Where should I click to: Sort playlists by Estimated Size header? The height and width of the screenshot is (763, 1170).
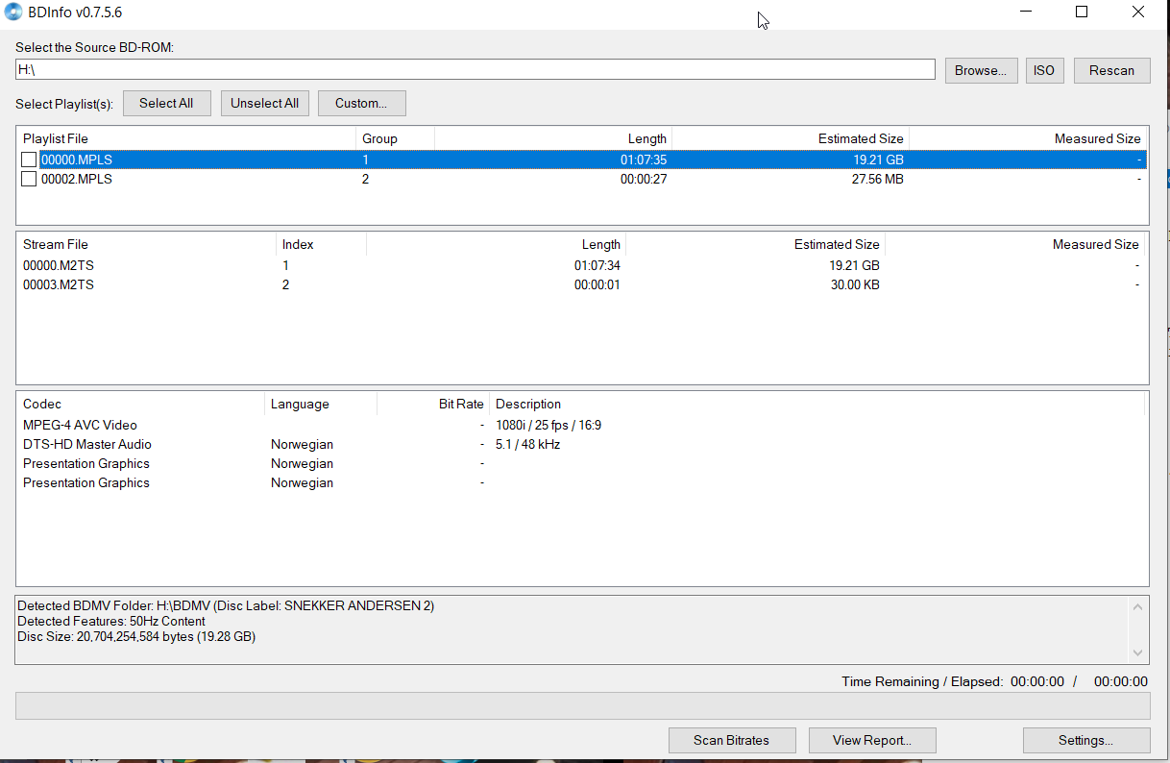click(x=790, y=138)
